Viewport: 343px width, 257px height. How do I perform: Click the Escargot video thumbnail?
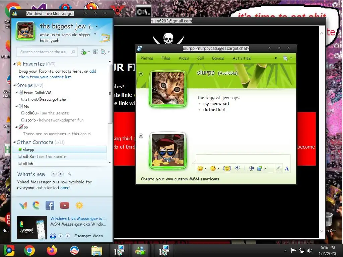(x=32, y=228)
